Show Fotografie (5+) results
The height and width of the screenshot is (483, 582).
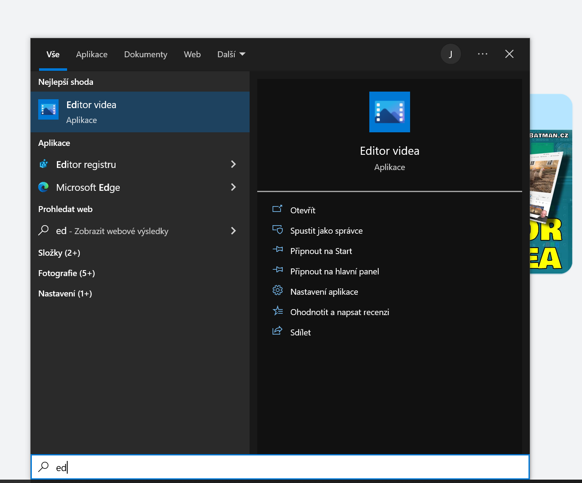(x=67, y=273)
